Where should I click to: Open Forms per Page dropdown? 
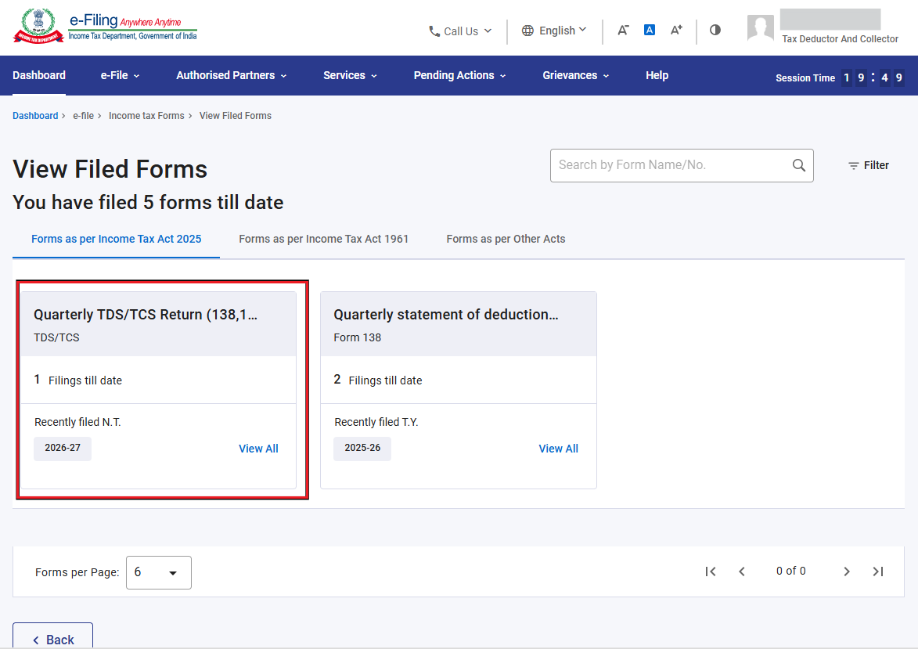[x=159, y=572]
